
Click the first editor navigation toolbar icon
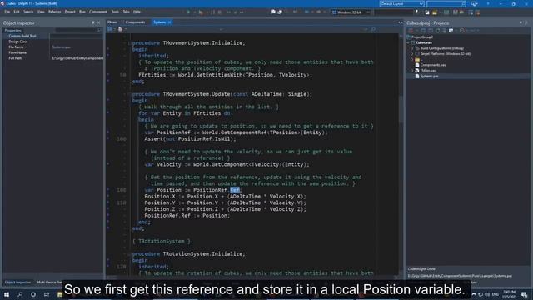pos(110,29)
